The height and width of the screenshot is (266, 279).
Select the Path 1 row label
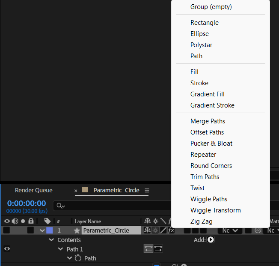click(75, 249)
